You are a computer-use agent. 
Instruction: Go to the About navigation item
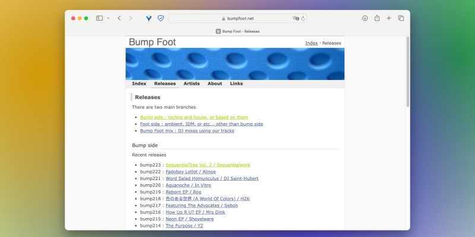point(214,84)
